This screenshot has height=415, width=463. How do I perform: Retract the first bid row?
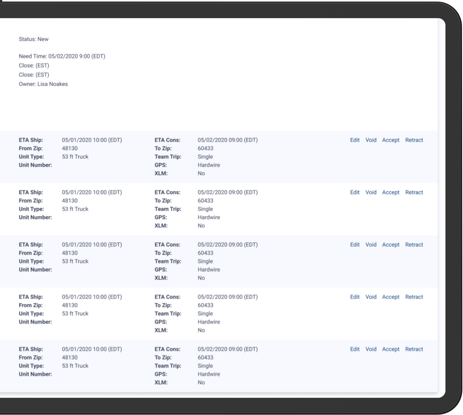click(x=414, y=140)
